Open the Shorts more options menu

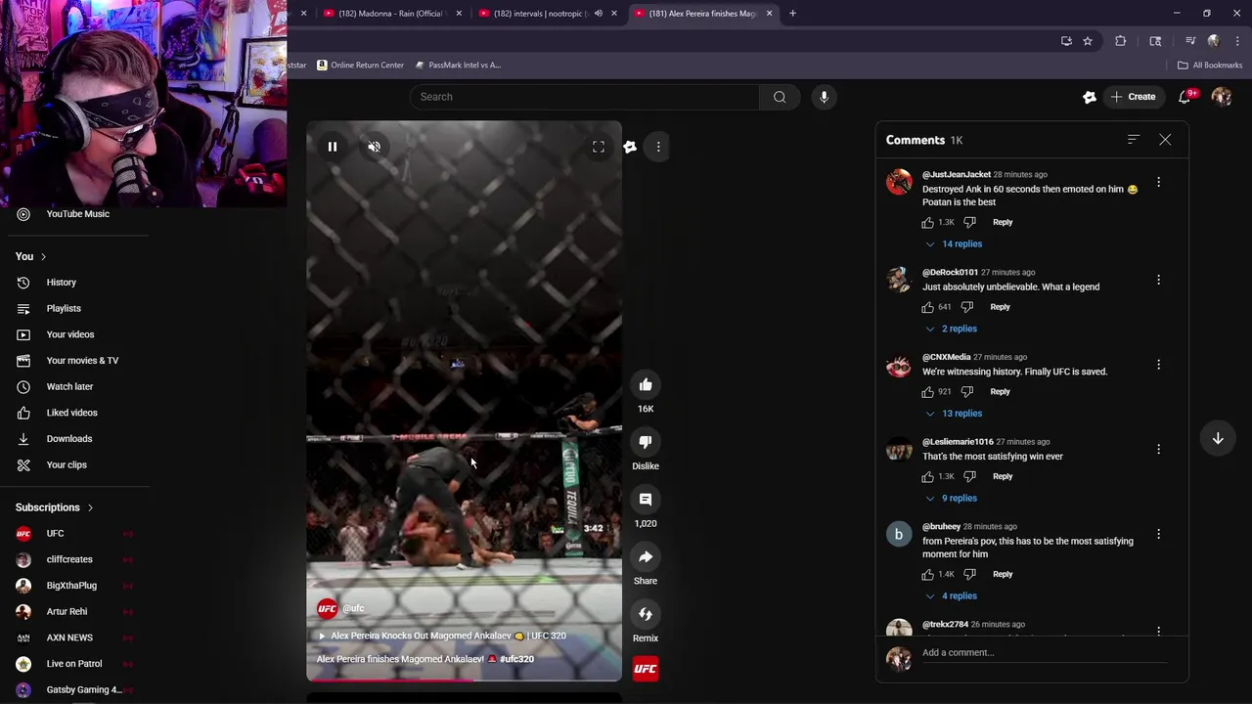coord(658,147)
